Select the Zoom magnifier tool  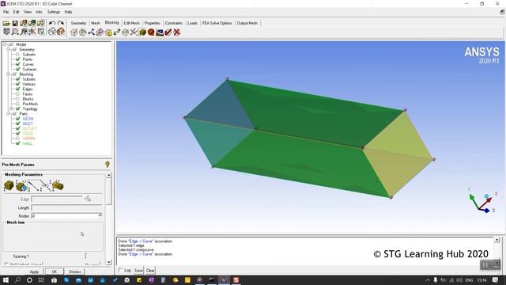tap(15, 32)
